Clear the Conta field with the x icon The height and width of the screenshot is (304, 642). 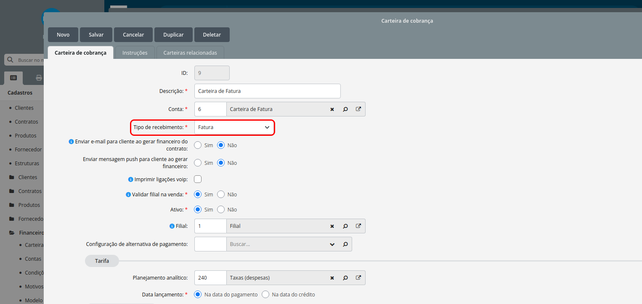(x=332, y=109)
